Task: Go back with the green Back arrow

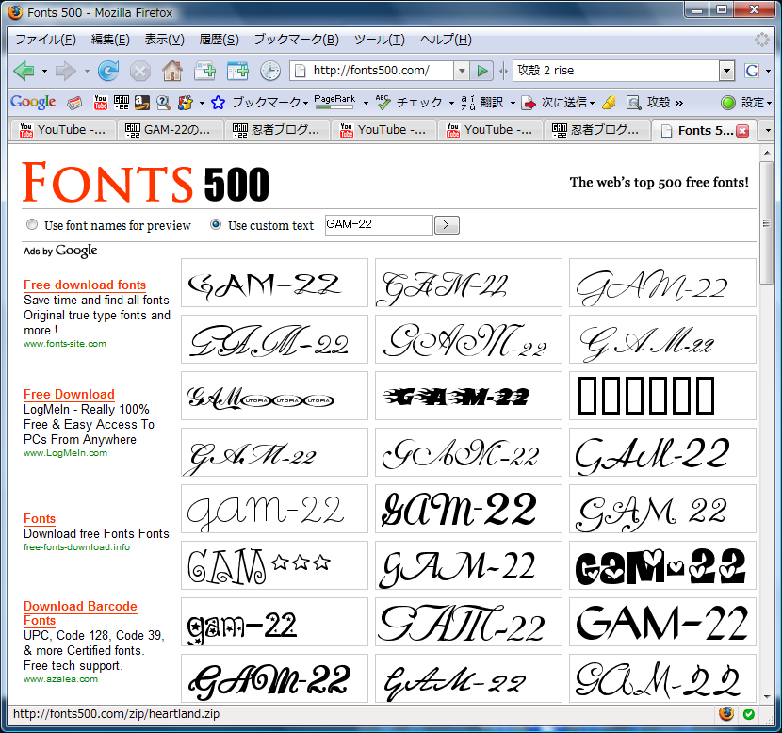Action: 24,71
